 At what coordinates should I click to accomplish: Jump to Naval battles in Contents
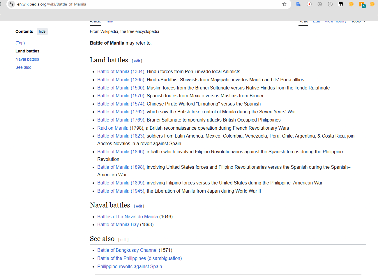[27, 59]
